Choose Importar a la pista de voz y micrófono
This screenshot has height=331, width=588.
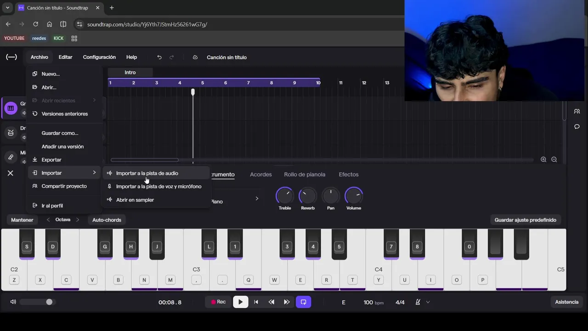155,187
